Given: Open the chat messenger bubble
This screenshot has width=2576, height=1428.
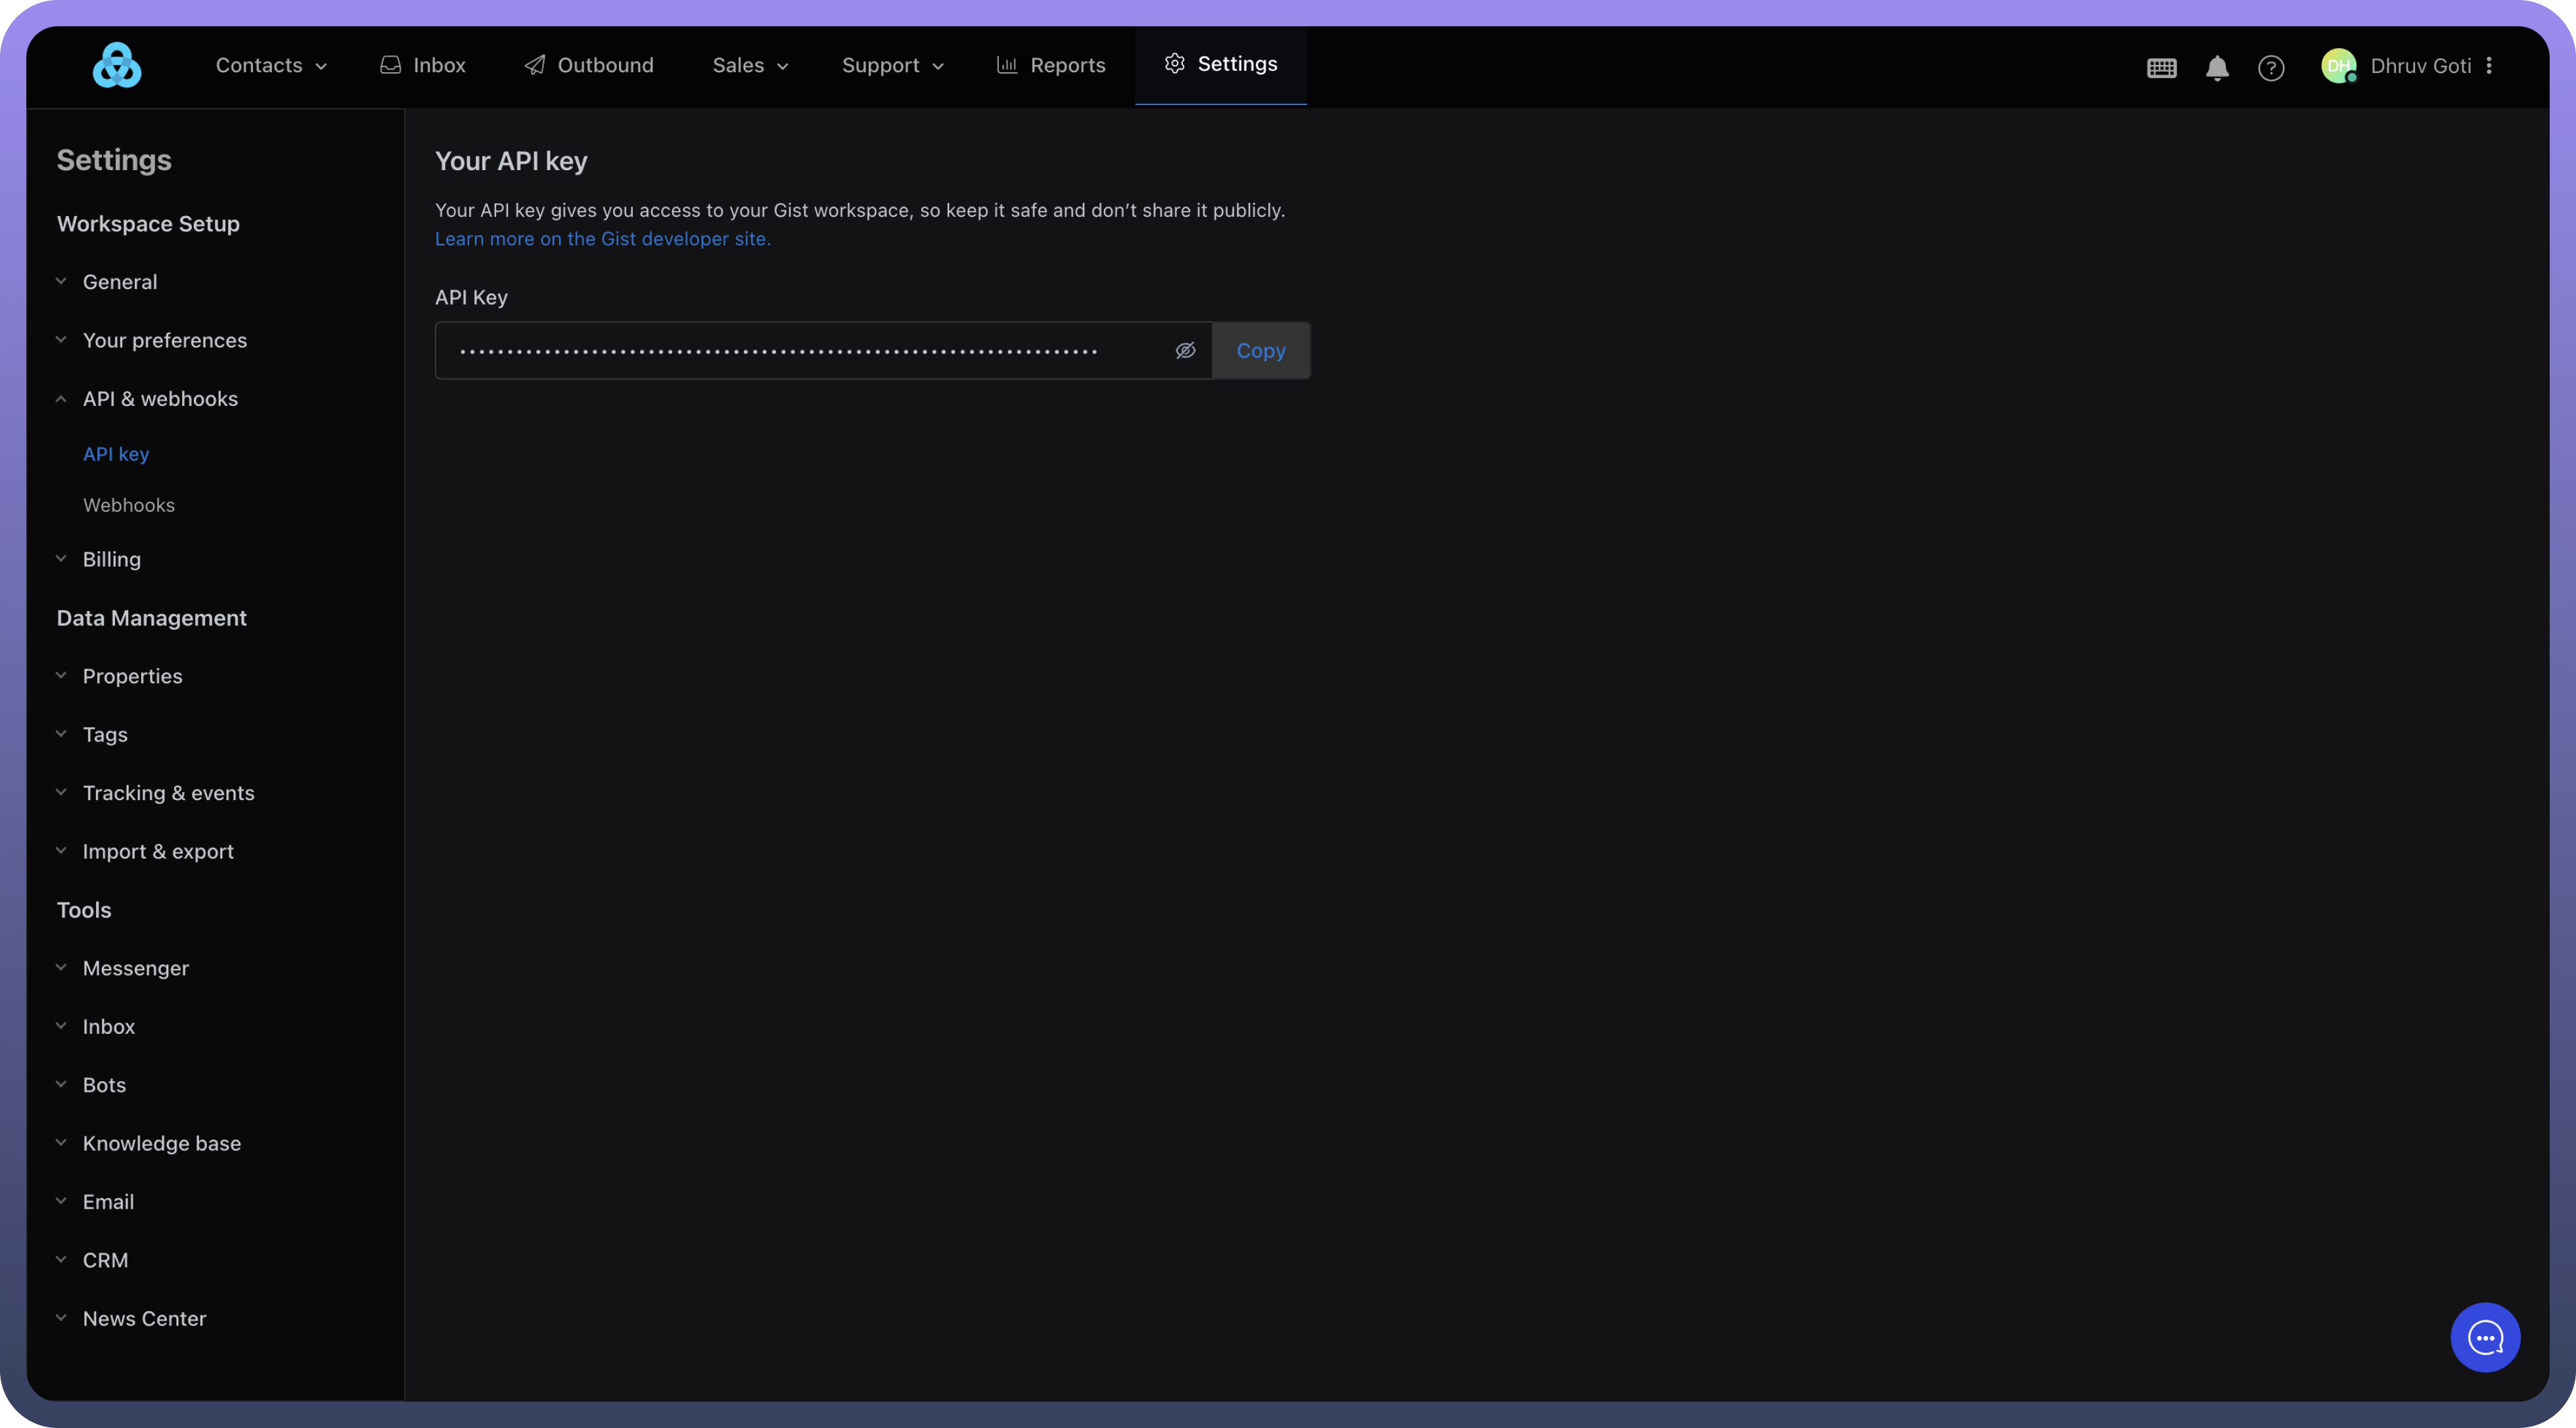Looking at the screenshot, I should click(x=2485, y=1337).
